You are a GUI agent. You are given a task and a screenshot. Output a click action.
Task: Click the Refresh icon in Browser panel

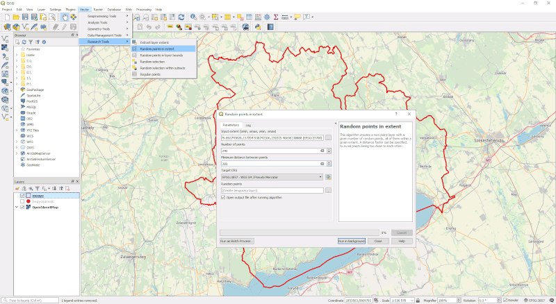24,42
